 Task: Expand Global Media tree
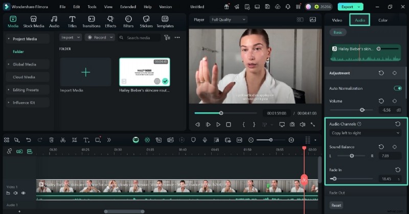[9, 64]
